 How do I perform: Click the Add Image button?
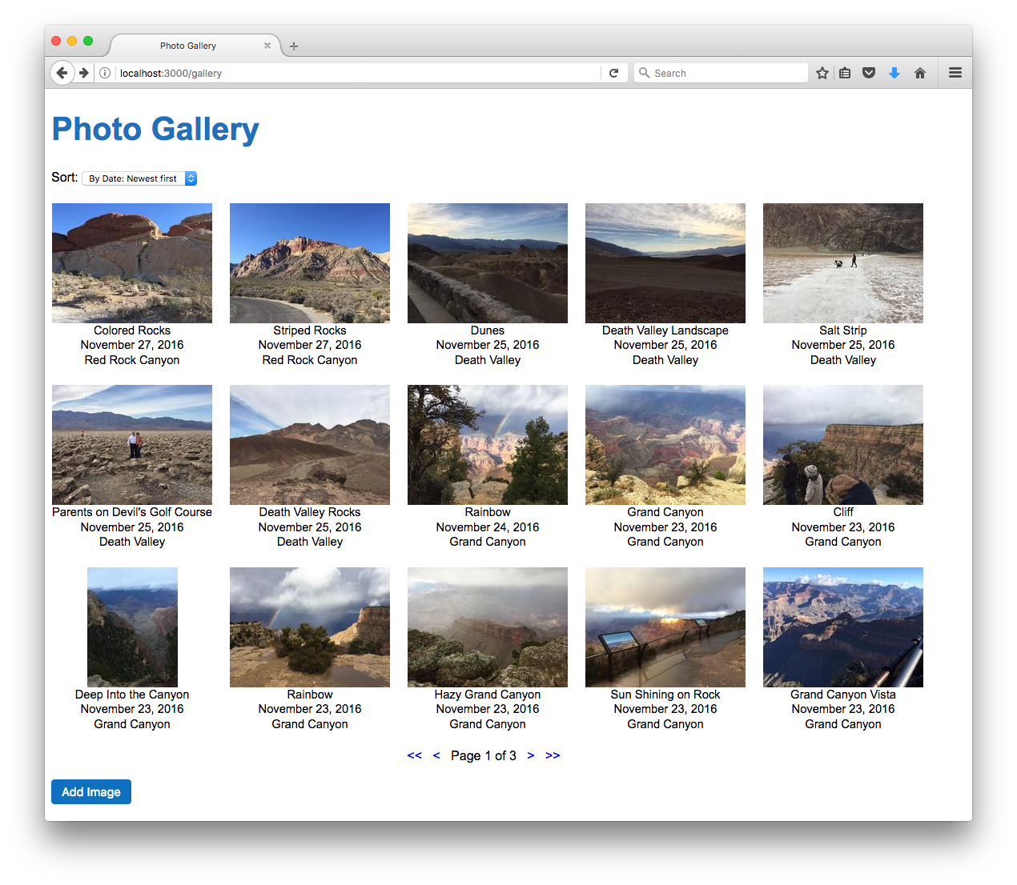(x=91, y=791)
